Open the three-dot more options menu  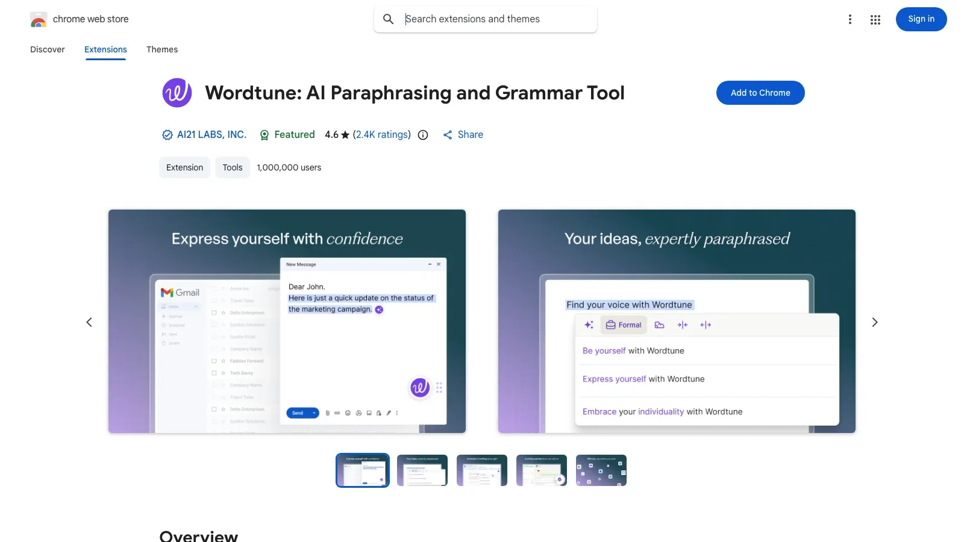click(x=850, y=19)
